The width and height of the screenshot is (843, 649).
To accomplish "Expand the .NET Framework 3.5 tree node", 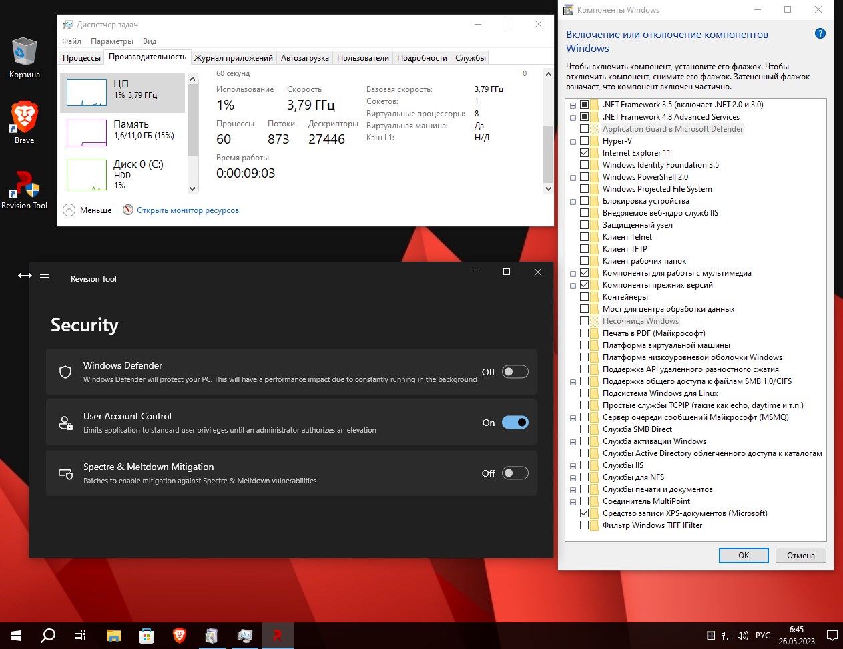I will [x=573, y=105].
